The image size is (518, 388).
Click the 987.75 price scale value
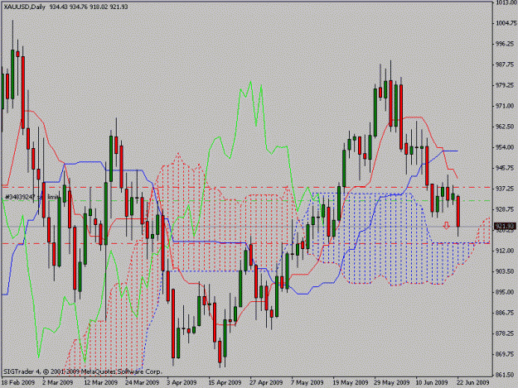click(505, 65)
